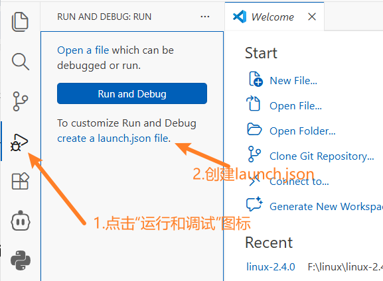
Task: Open the Search view in activity bar
Action: tap(21, 62)
